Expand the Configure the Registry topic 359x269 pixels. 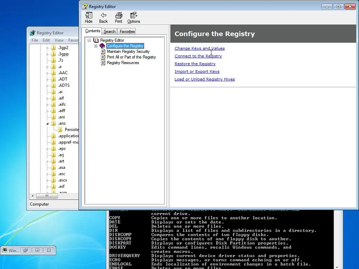96,46
